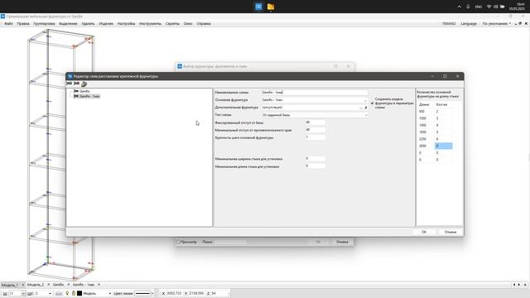Click the X coordinate value in status bar
The image size is (530, 298).
[x=174, y=293]
